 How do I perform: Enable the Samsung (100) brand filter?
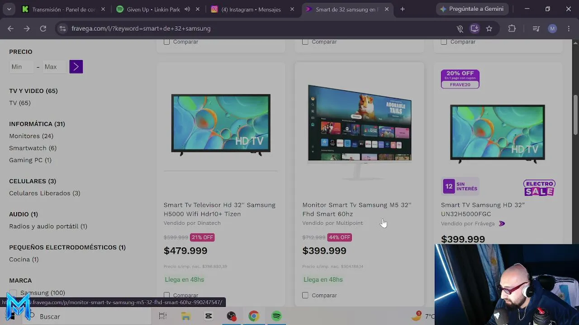click(x=13, y=293)
